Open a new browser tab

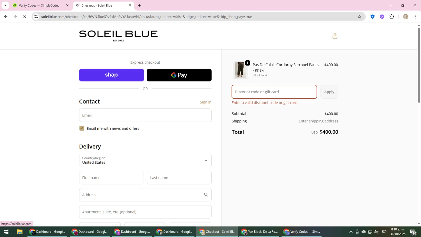tap(139, 5)
